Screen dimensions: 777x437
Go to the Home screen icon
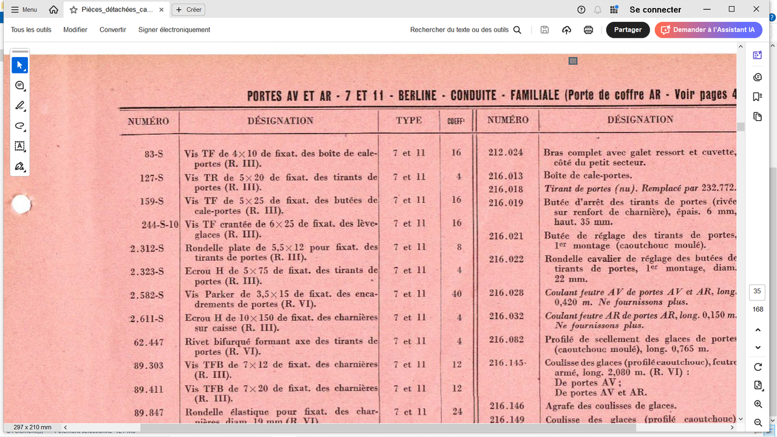54,10
